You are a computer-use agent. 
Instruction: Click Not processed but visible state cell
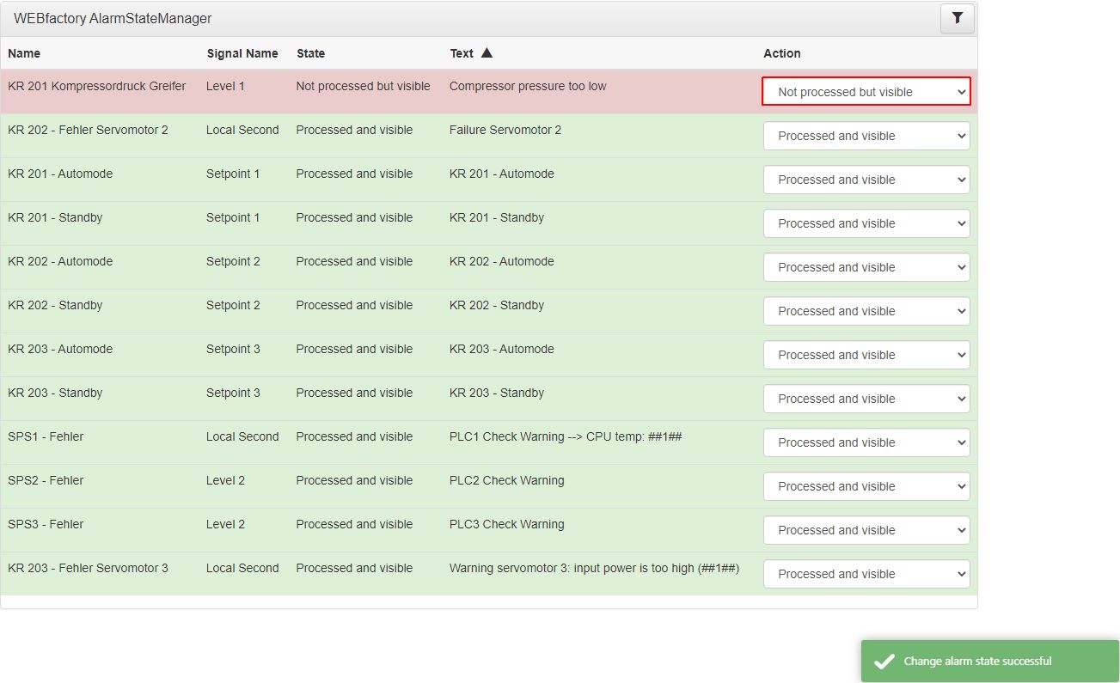coord(363,86)
